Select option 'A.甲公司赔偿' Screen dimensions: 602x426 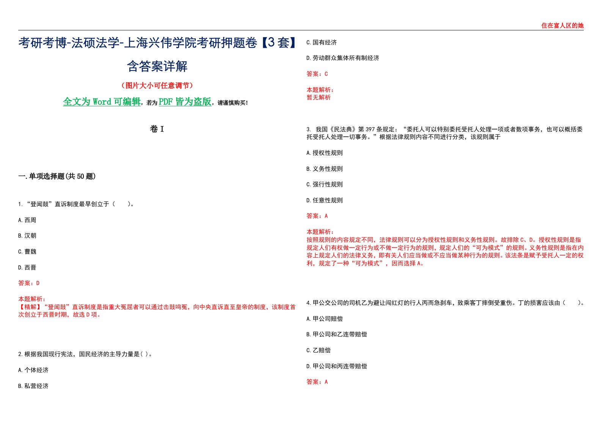[325, 319]
